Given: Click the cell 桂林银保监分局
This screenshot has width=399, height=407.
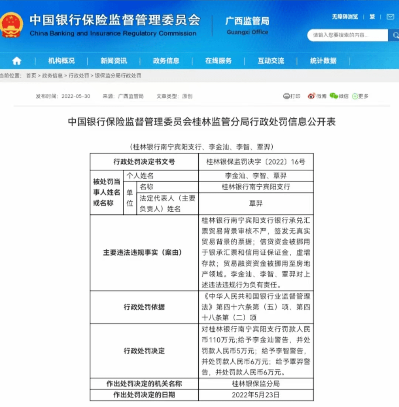Looking at the screenshot, I should click(256, 384).
